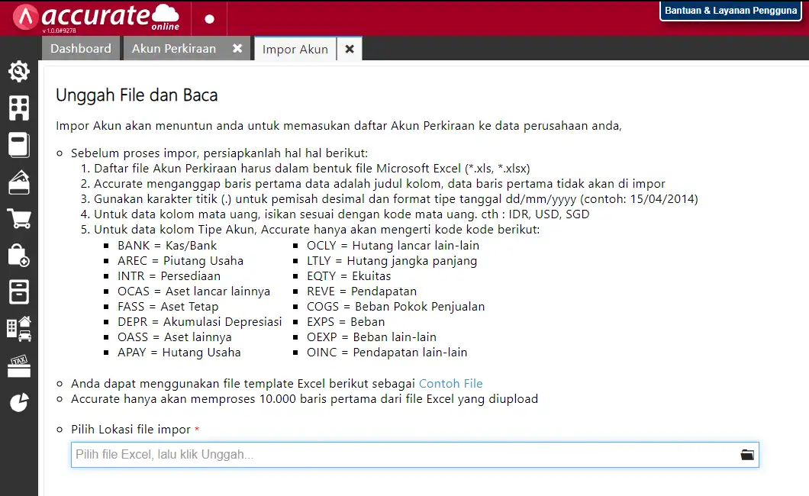The image size is (809, 496).
Task: Open the Contoh File template link
Action: click(x=450, y=383)
